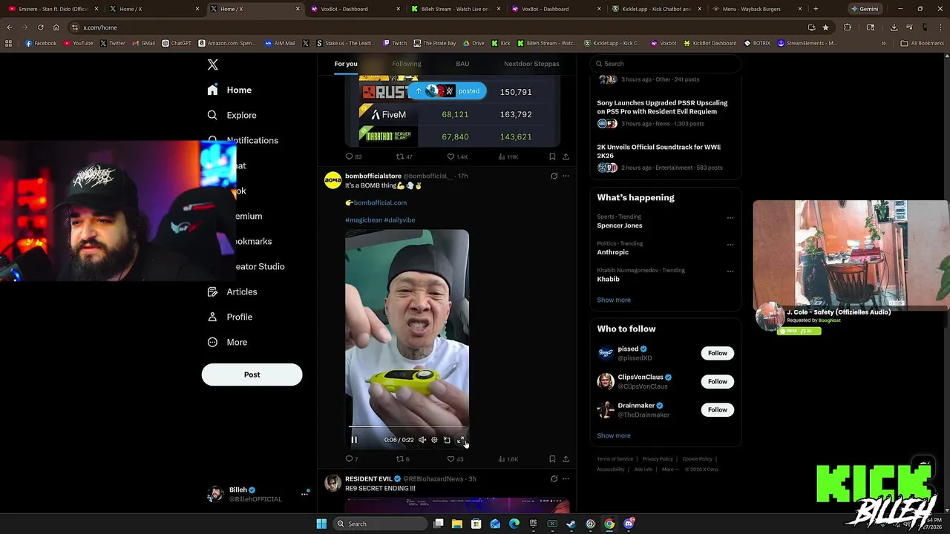The image size is (950, 534).
Task: Follow ClipsVonClaus account
Action: click(717, 381)
